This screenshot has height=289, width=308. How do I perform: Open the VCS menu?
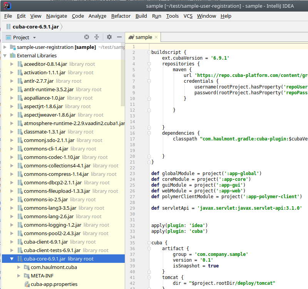(x=188, y=16)
